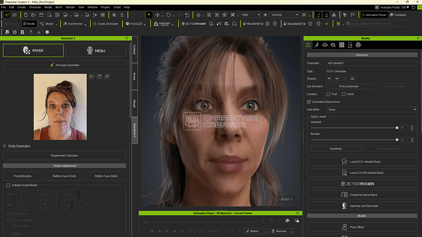This screenshot has width=422, height=237.
Task: Open the Auto-Blink dropdown
Action: [x=372, y=110]
